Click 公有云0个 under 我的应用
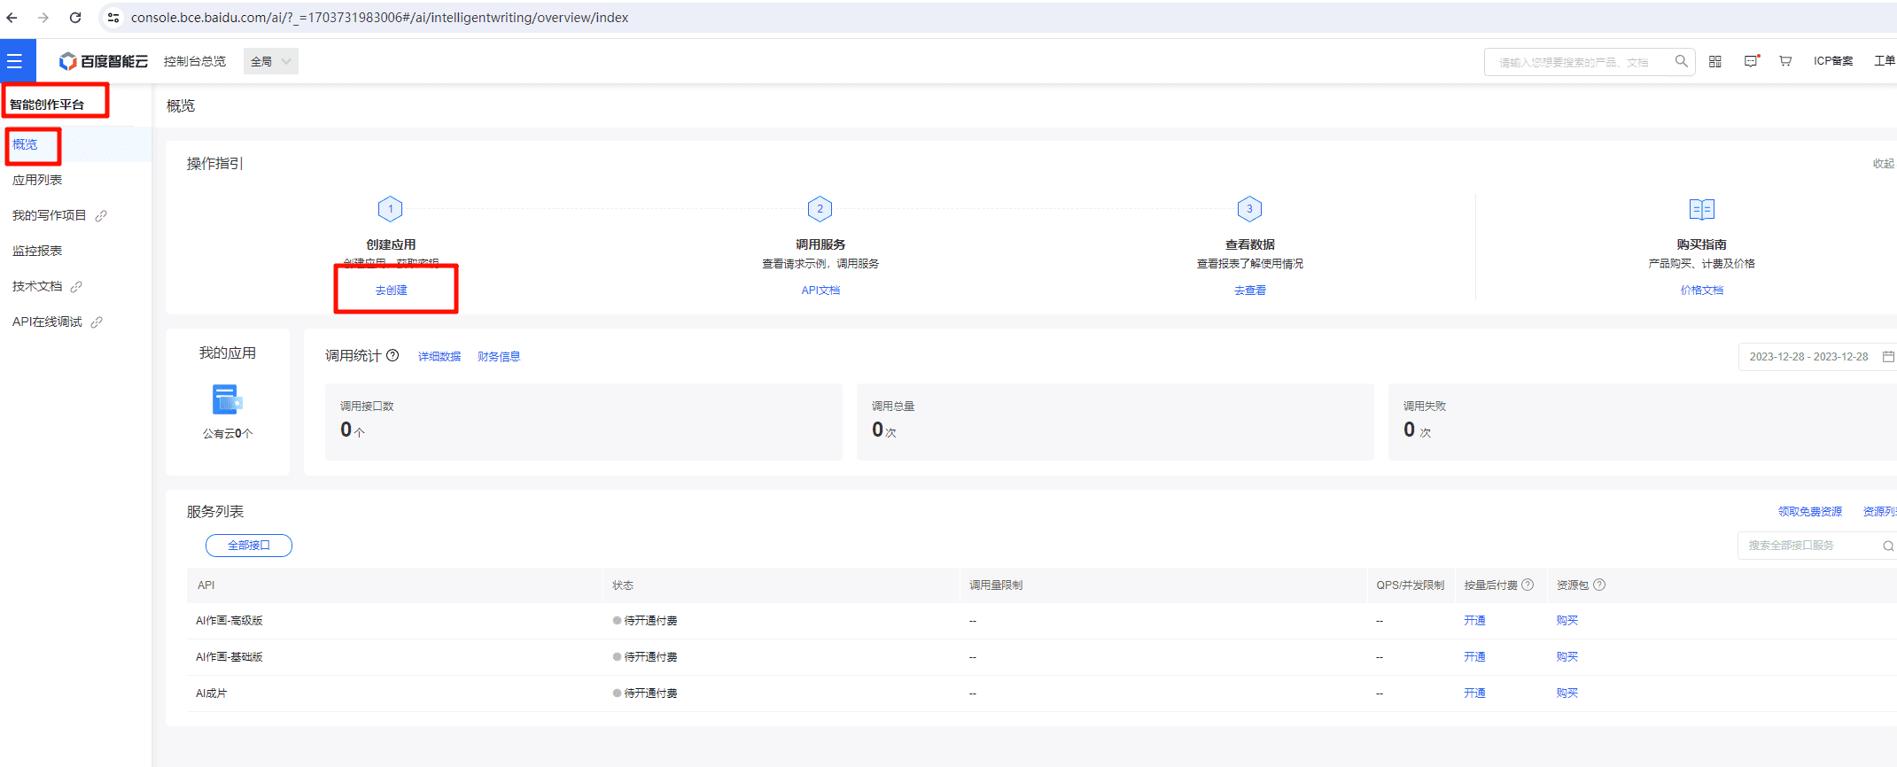Screen dimensions: 1897x767 click(x=228, y=433)
